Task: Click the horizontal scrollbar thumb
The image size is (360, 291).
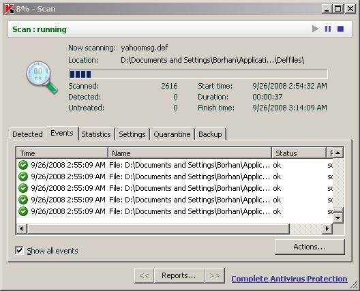Action: click(158, 228)
